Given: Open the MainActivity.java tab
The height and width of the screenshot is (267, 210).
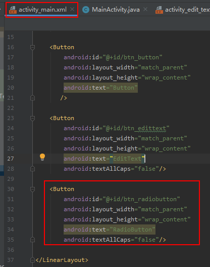Looking at the screenshot, I should (x=116, y=10).
